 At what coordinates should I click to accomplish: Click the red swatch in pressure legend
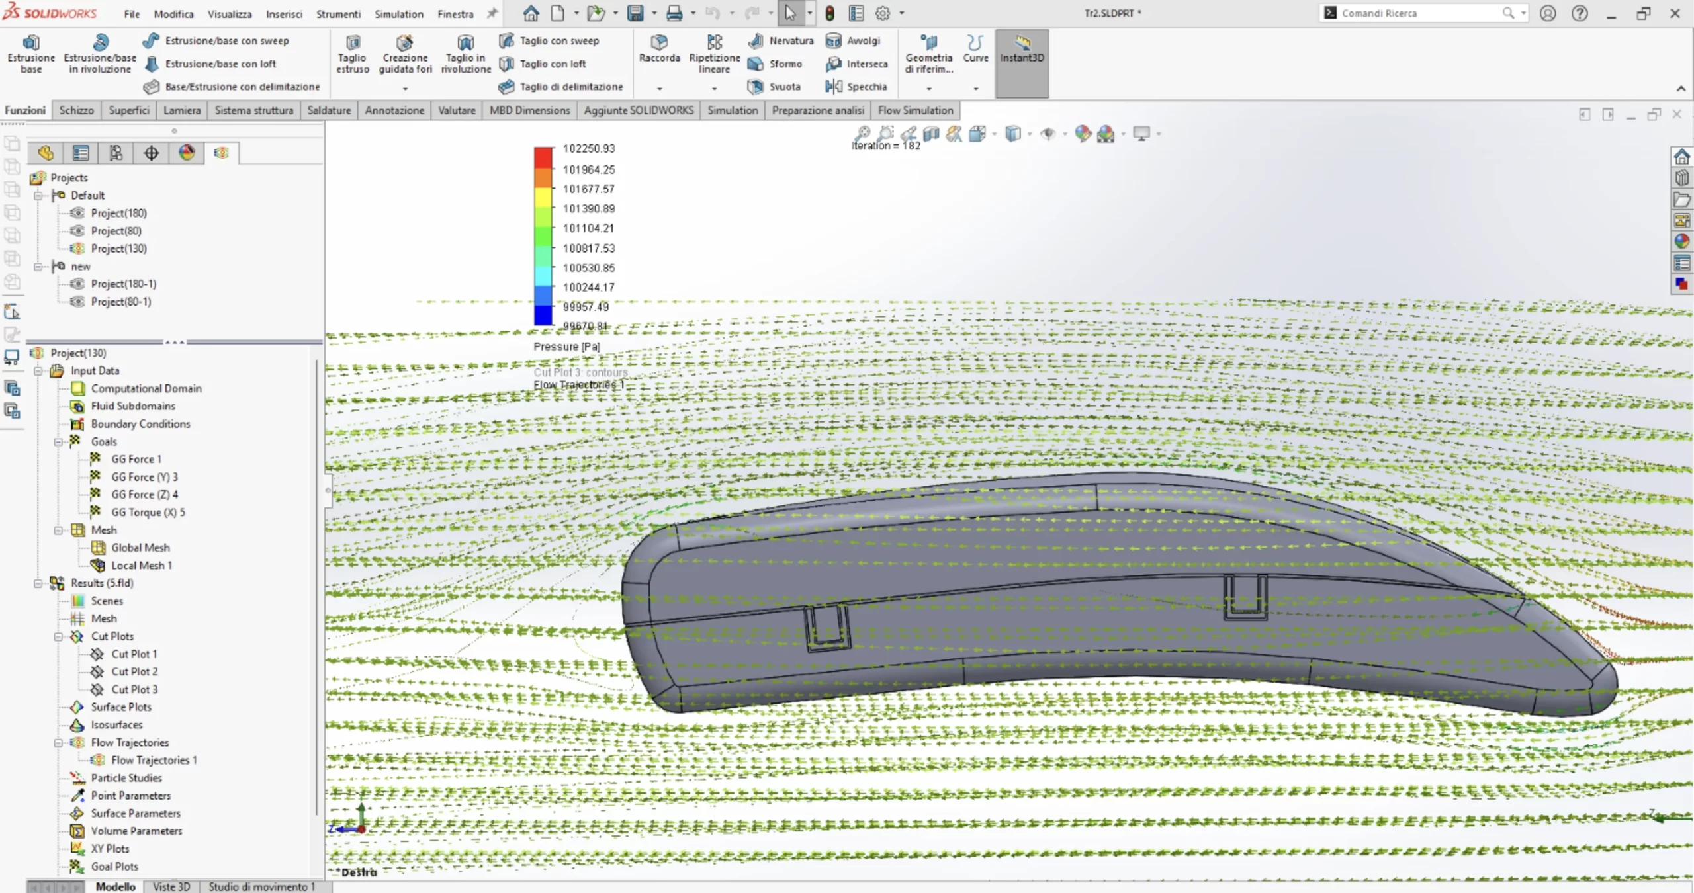click(543, 158)
